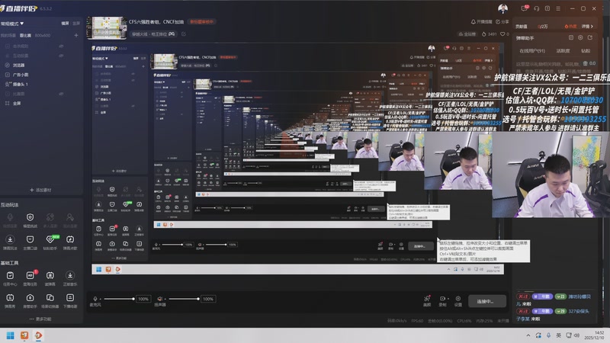This screenshot has height=343, width=610.
Task: Click the speaker icon beside second slider
Action: coord(159,299)
